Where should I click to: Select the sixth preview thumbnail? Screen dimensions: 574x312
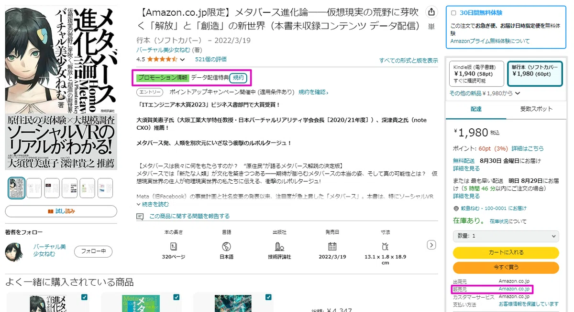(x=105, y=188)
